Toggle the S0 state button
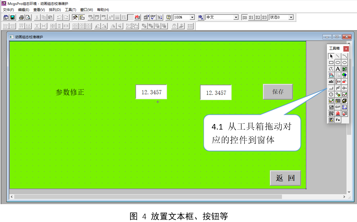357x222 pixels. point(245,17)
